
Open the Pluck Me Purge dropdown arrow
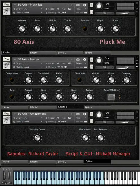coord(85,9)
